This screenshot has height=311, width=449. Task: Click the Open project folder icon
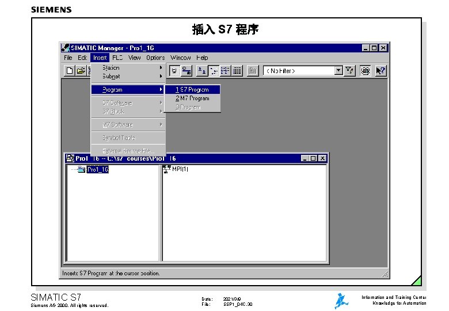click(81, 70)
